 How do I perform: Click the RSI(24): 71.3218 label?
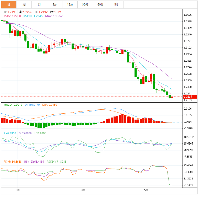pos(56,162)
